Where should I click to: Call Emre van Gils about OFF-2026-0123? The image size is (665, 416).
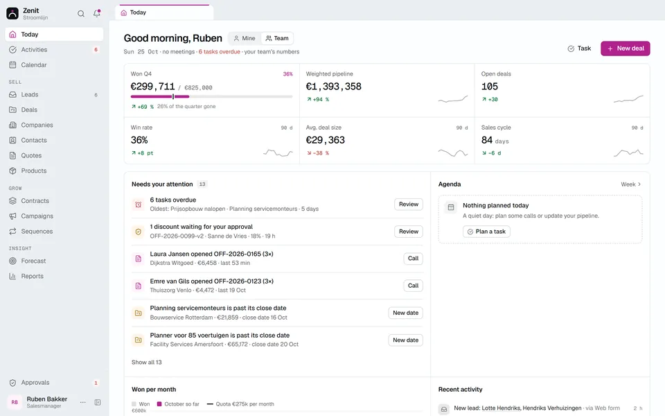[x=413, y=286]
